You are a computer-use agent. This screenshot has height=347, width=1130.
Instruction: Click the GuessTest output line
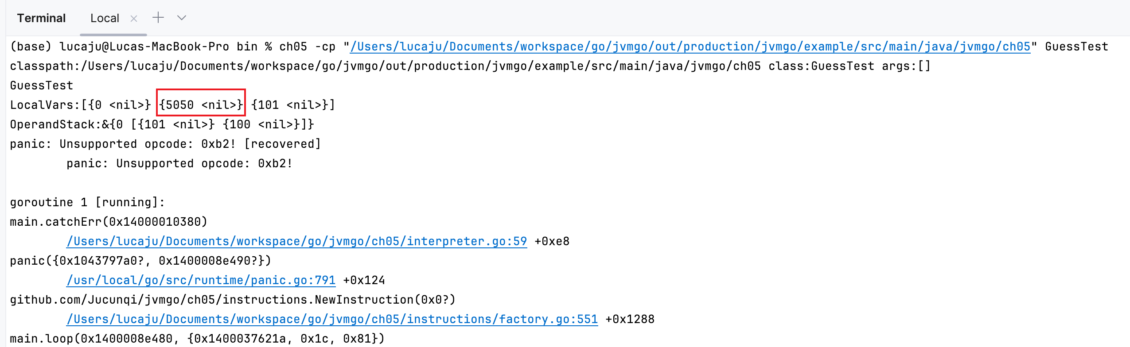(x=41, y=85)
